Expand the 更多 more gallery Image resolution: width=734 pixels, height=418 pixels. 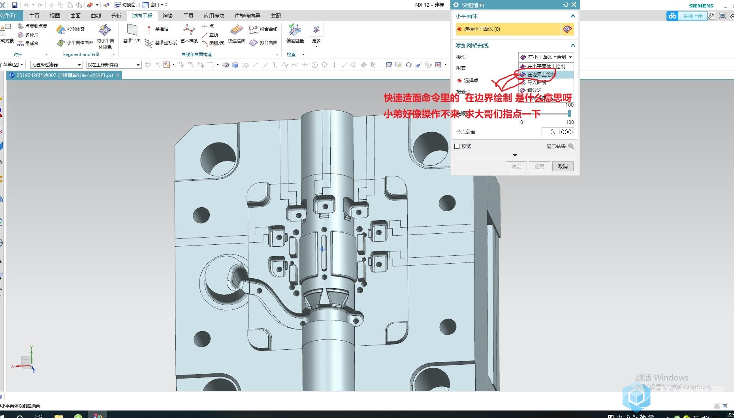point(316,36)
